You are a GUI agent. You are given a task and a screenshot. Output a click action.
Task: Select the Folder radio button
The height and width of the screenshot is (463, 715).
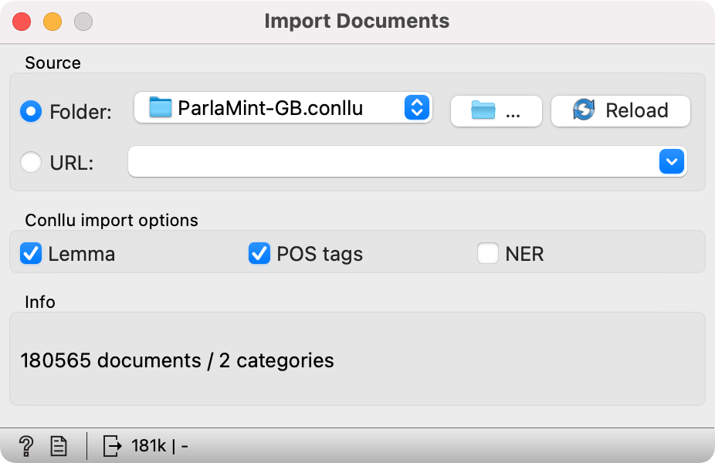point(32,112)
